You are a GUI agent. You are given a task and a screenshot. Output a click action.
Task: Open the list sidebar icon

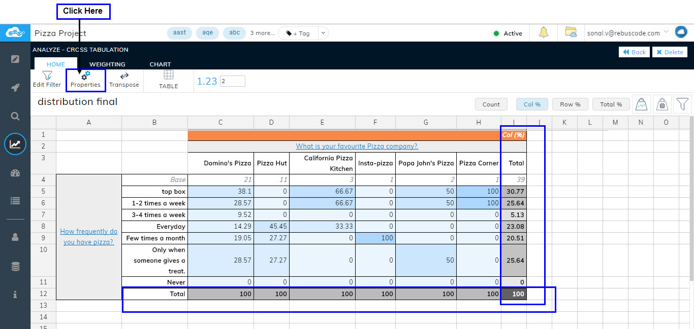[x=15, y=201]
